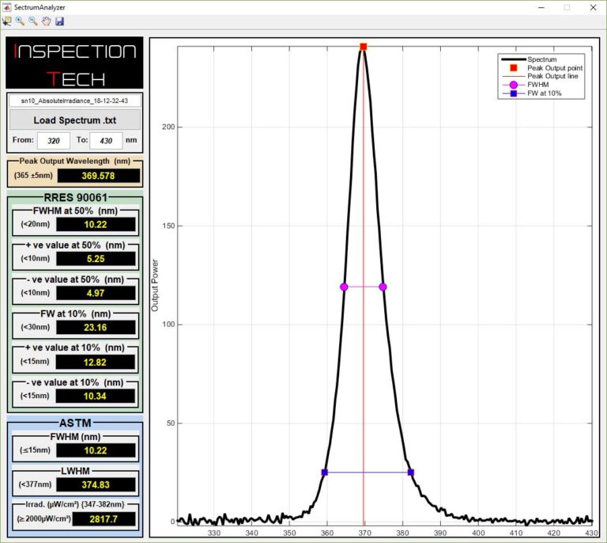The height and width of the screenshot is (543, 607).
Task: Click the FW at 10% legend entry
Action: 531,93
